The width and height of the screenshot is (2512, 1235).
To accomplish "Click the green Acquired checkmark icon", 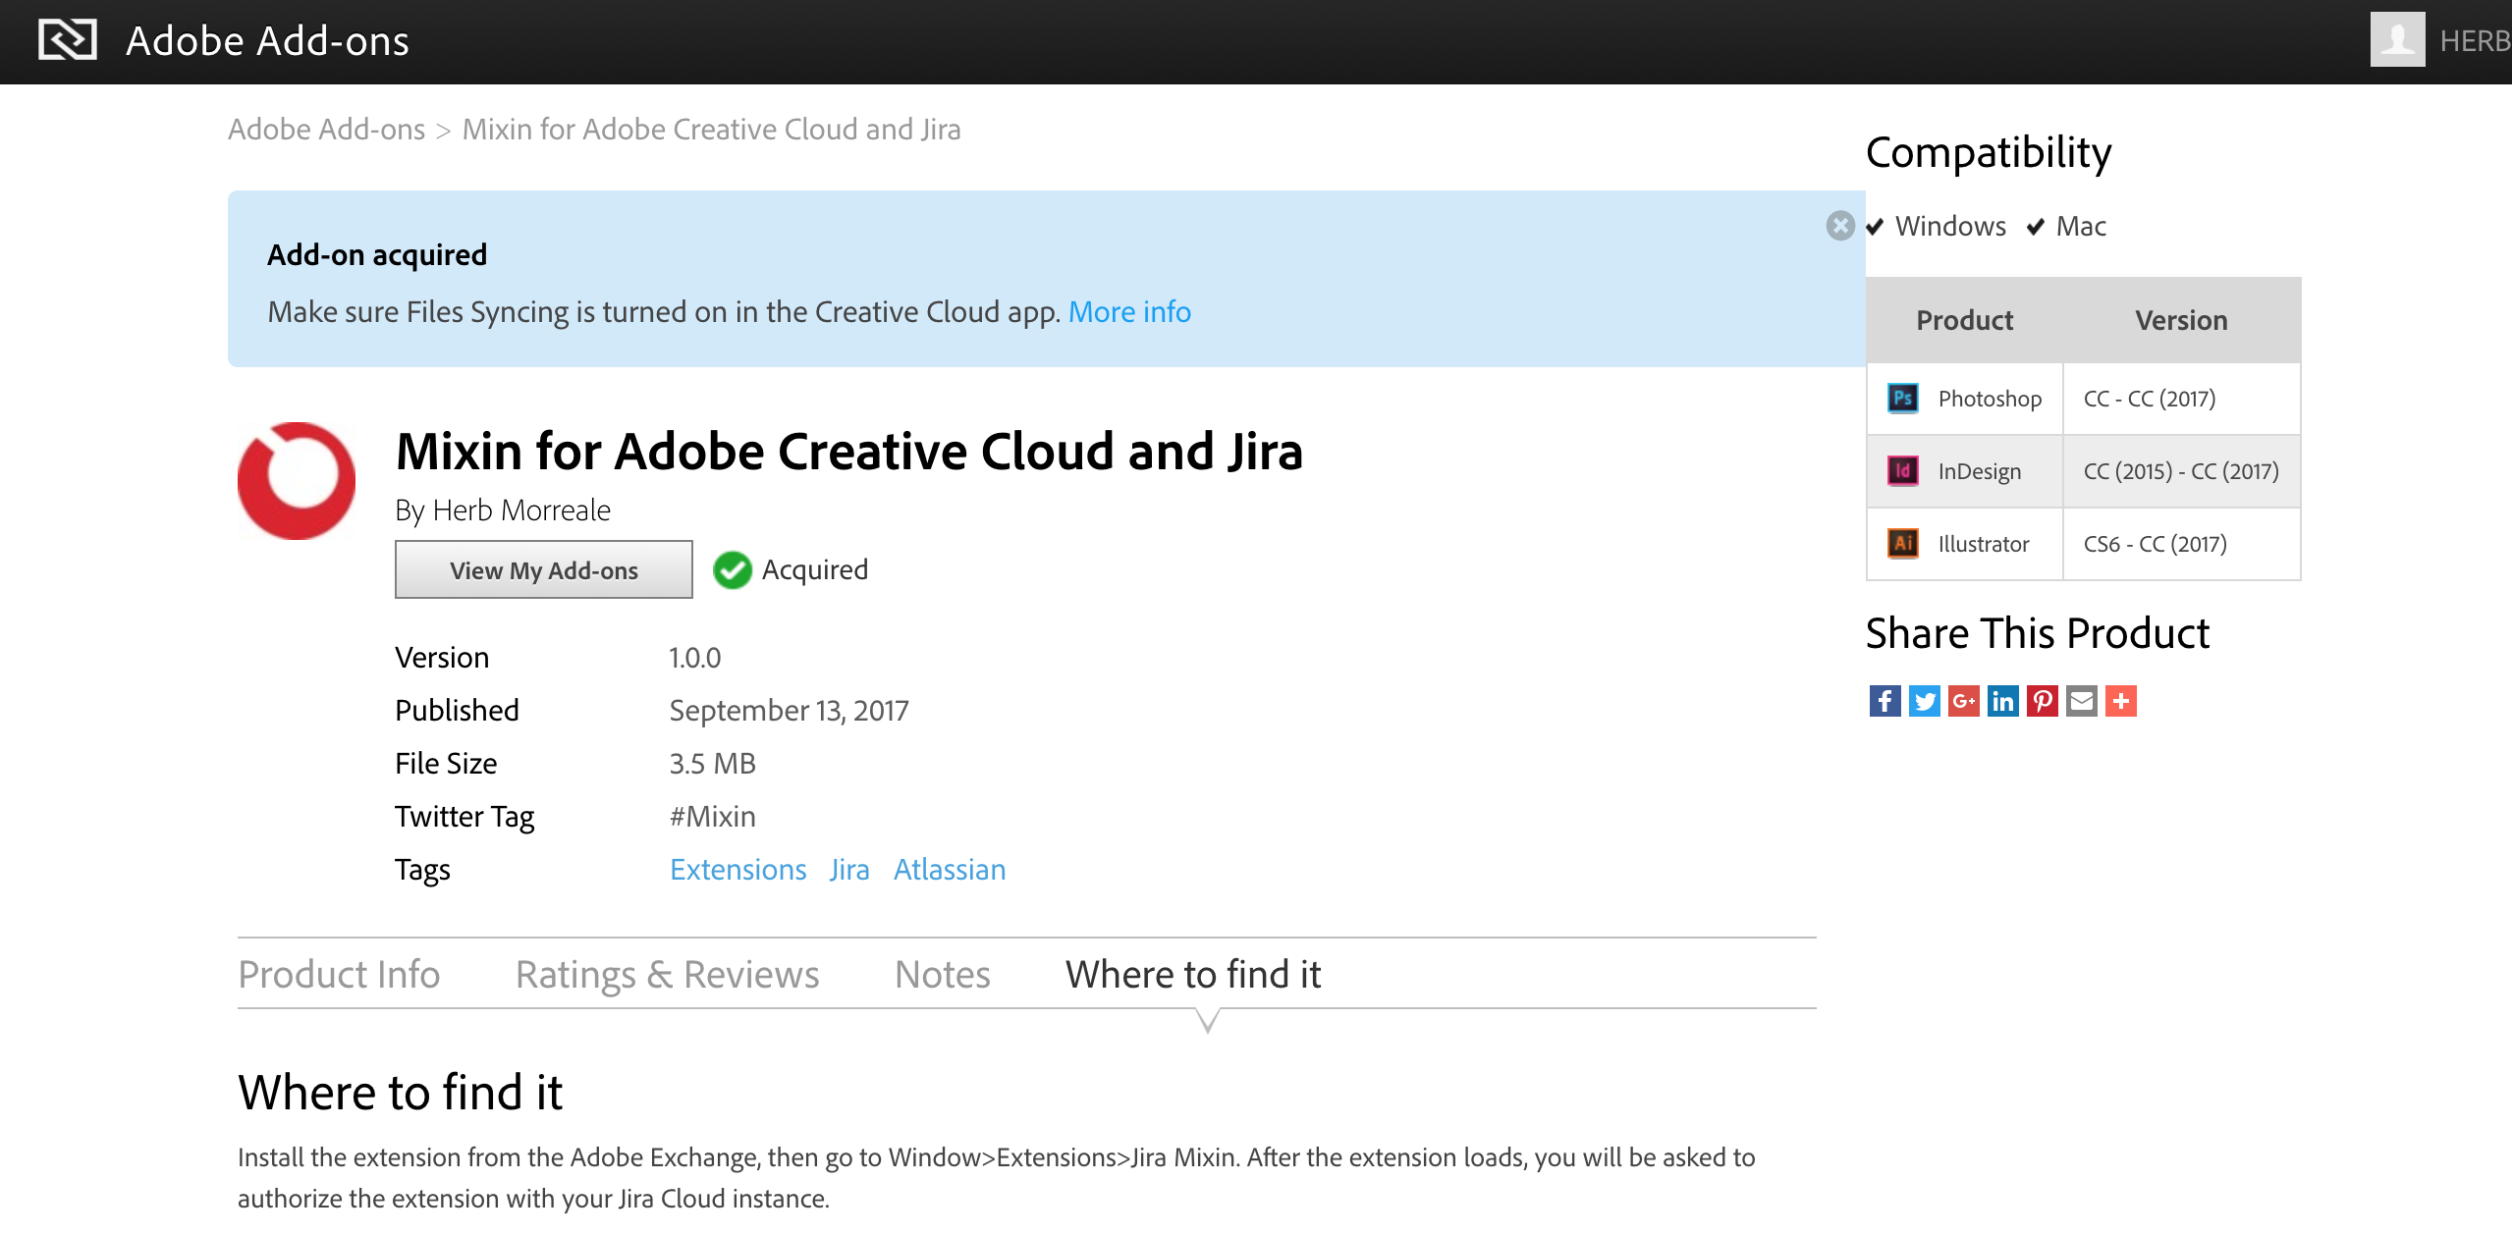I will pyautogui.click(x=733, y=570).
